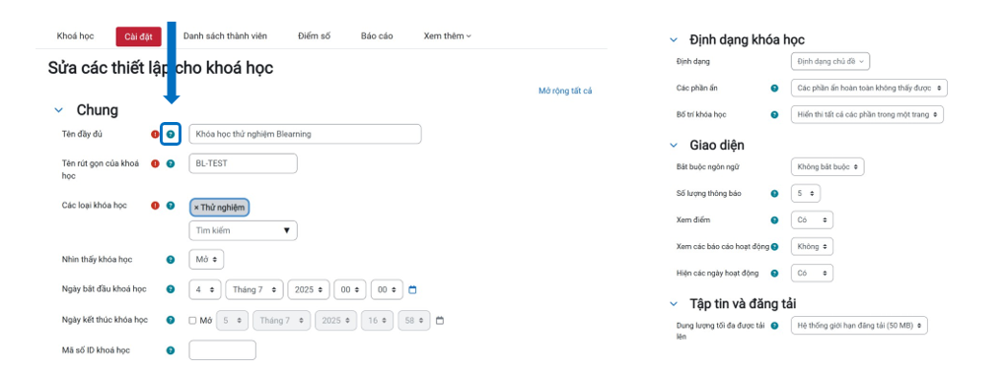1008x373 pixels.
Task: Collapse the Chung section
Action: point(59,110)
